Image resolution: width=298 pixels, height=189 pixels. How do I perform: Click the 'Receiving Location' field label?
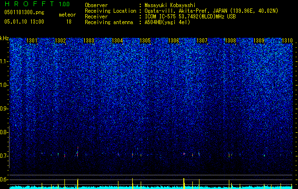click(x=110, y=11)
